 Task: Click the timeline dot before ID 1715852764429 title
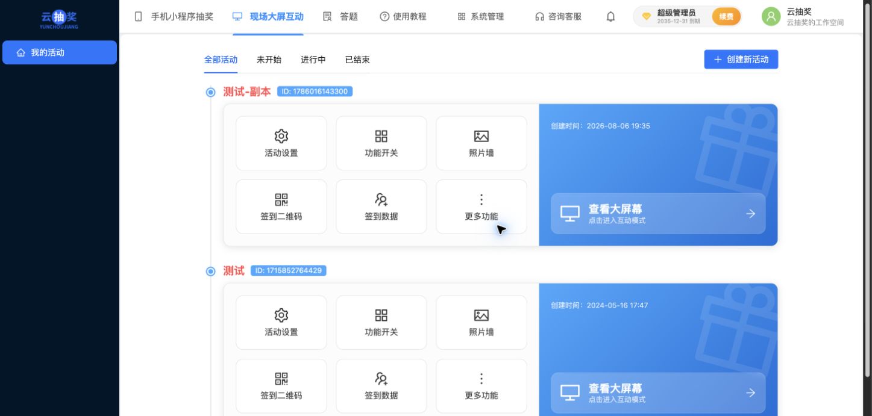click(210, 272)
